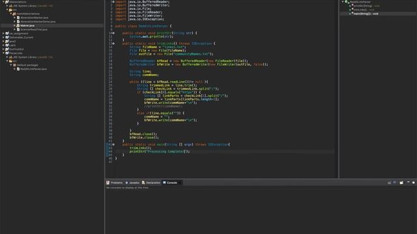This screenshot has width=417, height=234.
Task: Expand the Deliverable_Current project
Action: click(4, 38)
